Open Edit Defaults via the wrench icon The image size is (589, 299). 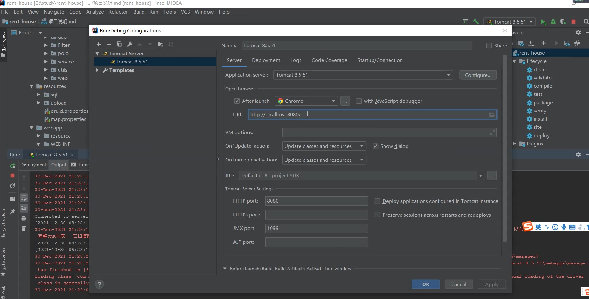[130, 44]
